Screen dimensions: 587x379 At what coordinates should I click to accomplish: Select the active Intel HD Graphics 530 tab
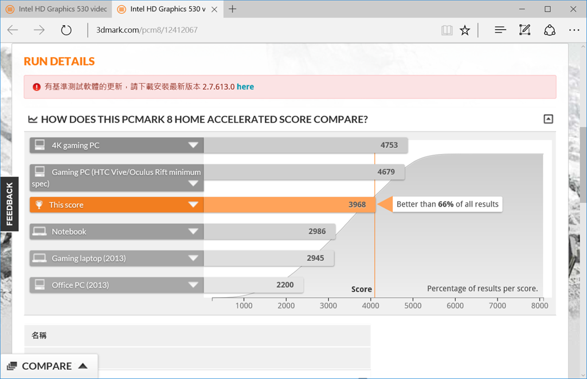pos(167,9)
